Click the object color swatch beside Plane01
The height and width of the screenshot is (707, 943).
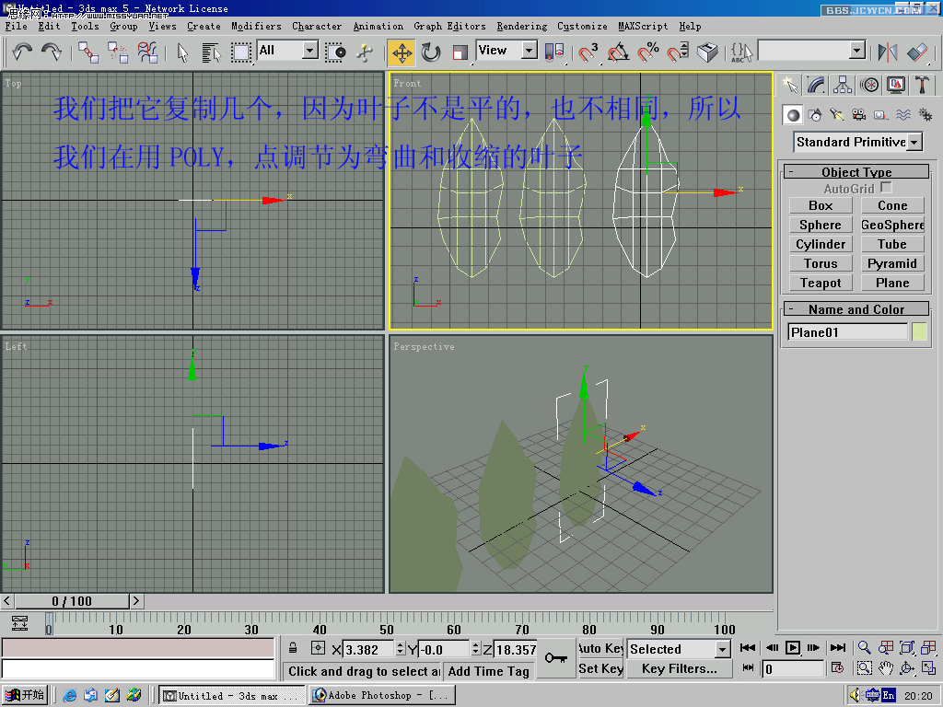pyautogui.click(x=919, y=331)
